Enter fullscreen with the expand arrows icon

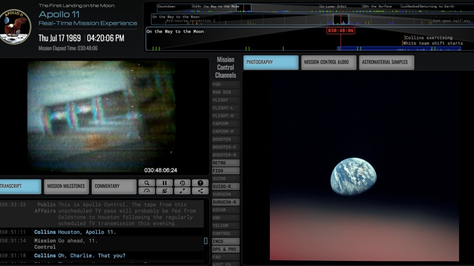pyautogui.click(x=182, y=191)
